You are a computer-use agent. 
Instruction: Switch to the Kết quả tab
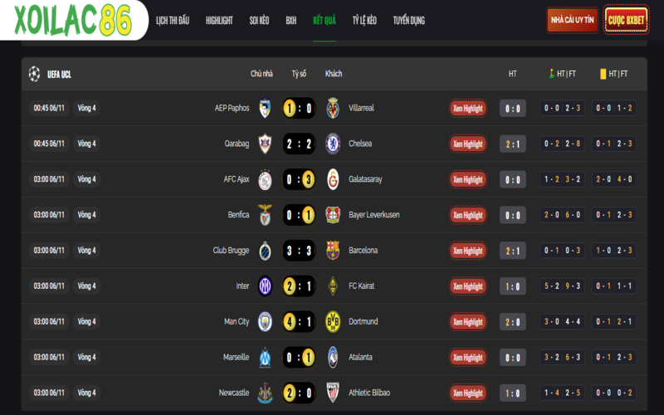(x=325, y=20)
